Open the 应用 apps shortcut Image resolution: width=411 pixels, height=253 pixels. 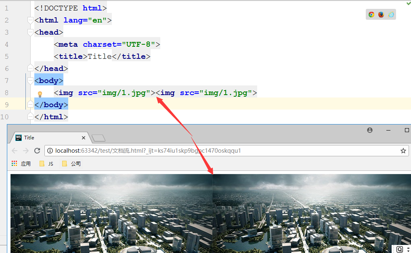point(21,164)
